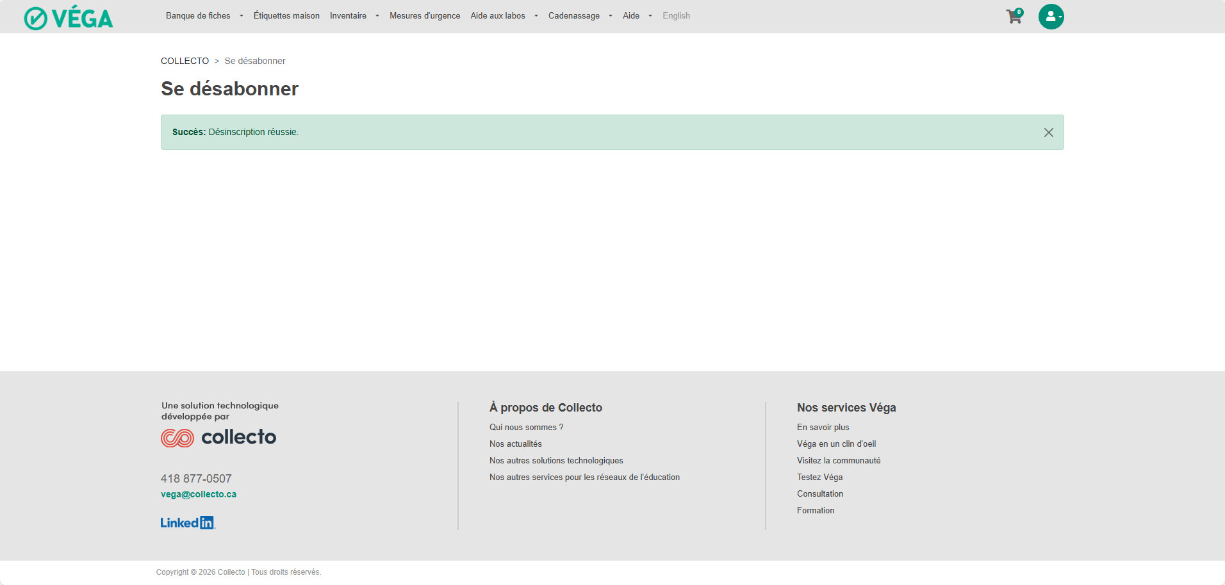Select Mesures d'urgence in navigation
The height and width of the screenshot is (585, 1225).
(425, 16)
